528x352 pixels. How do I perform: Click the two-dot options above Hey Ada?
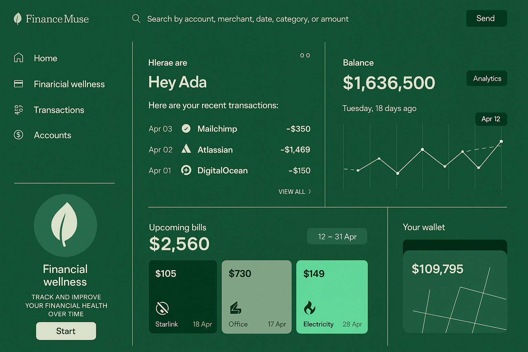point(305,55)
